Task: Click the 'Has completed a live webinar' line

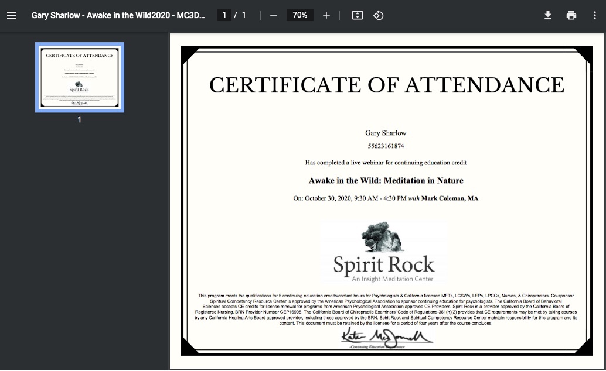Action: tap(386, 163)
